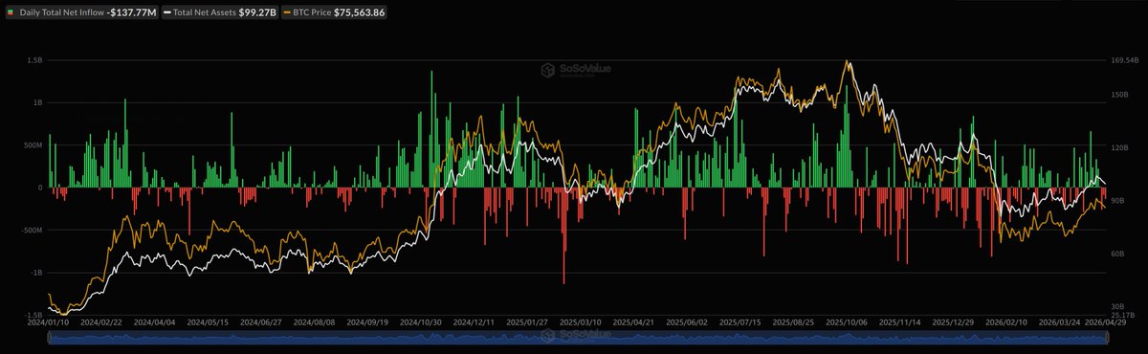Click the 2025/11/14 date label
This screenshot has height=354, width=1148.
coord(901,322)
